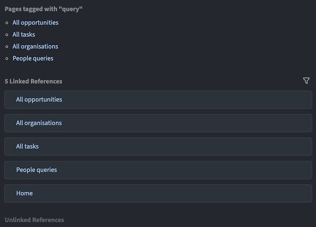Click empty area of All tasks reference card

pyautogui.click(x=171, y=146)
